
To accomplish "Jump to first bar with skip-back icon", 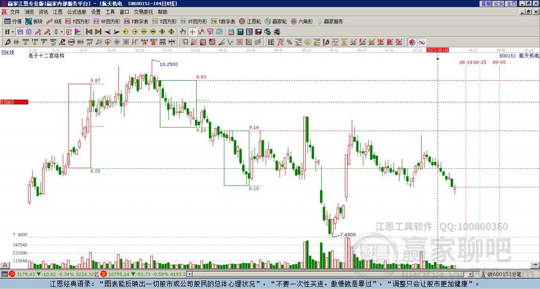I will [x=89, y=32].
